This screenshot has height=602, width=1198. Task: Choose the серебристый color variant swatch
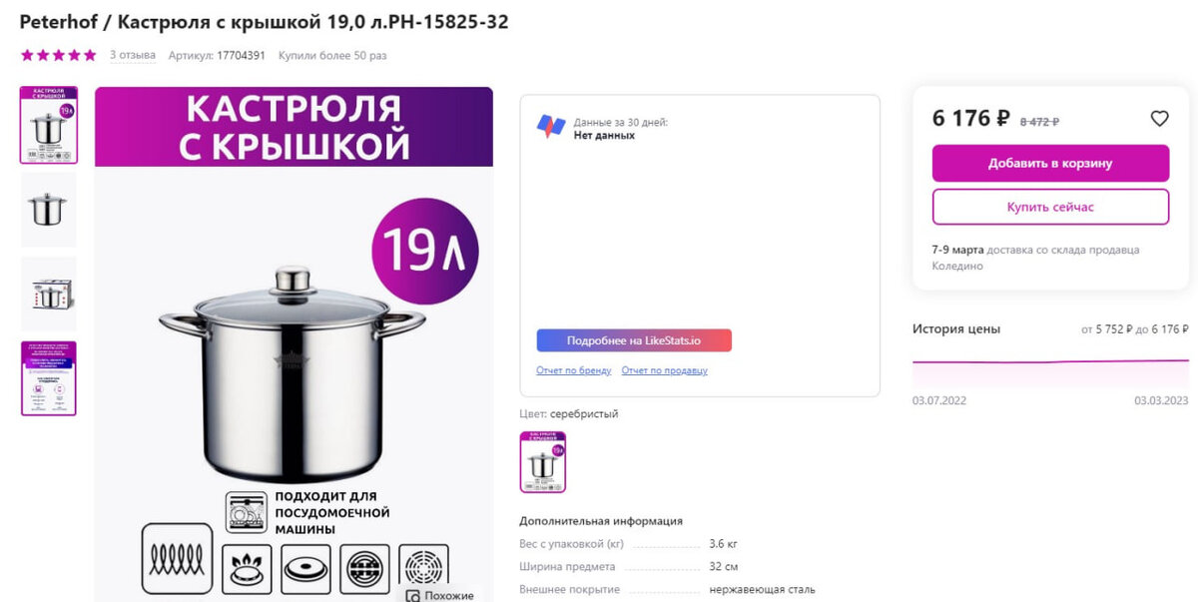click(543, 462)
